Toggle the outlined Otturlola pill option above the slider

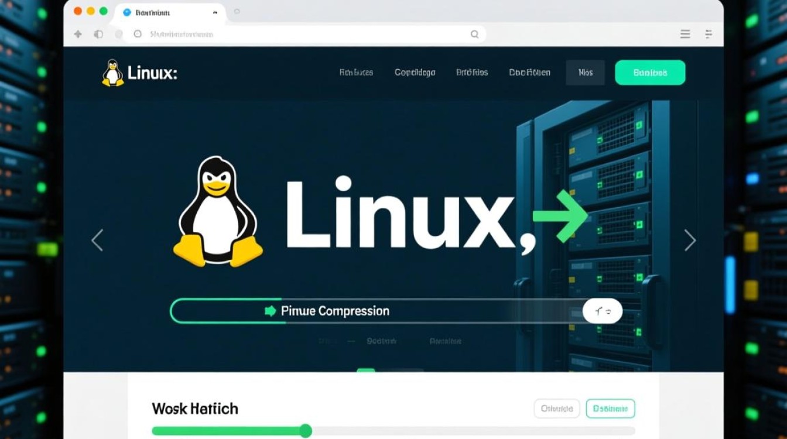(x=556, y=408)
